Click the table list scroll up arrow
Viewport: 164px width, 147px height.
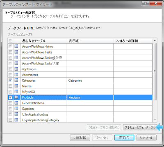pos(155,40)
